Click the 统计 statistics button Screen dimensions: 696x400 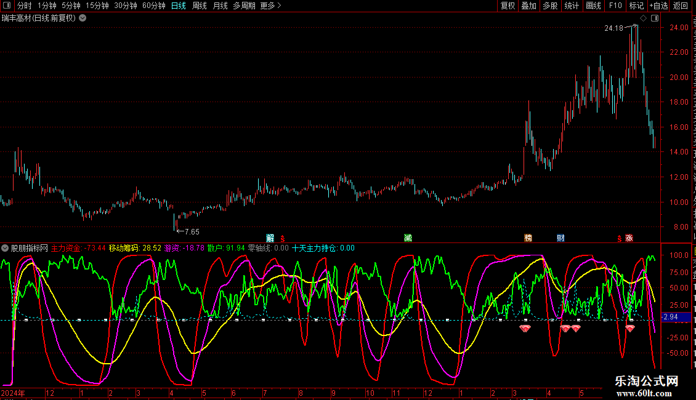click(x=571, y=6)
